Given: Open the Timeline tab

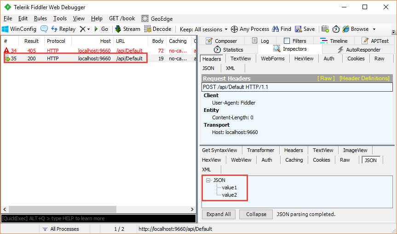Looking at the screenshot, I should pyautogui.click(x=334, y=41).
